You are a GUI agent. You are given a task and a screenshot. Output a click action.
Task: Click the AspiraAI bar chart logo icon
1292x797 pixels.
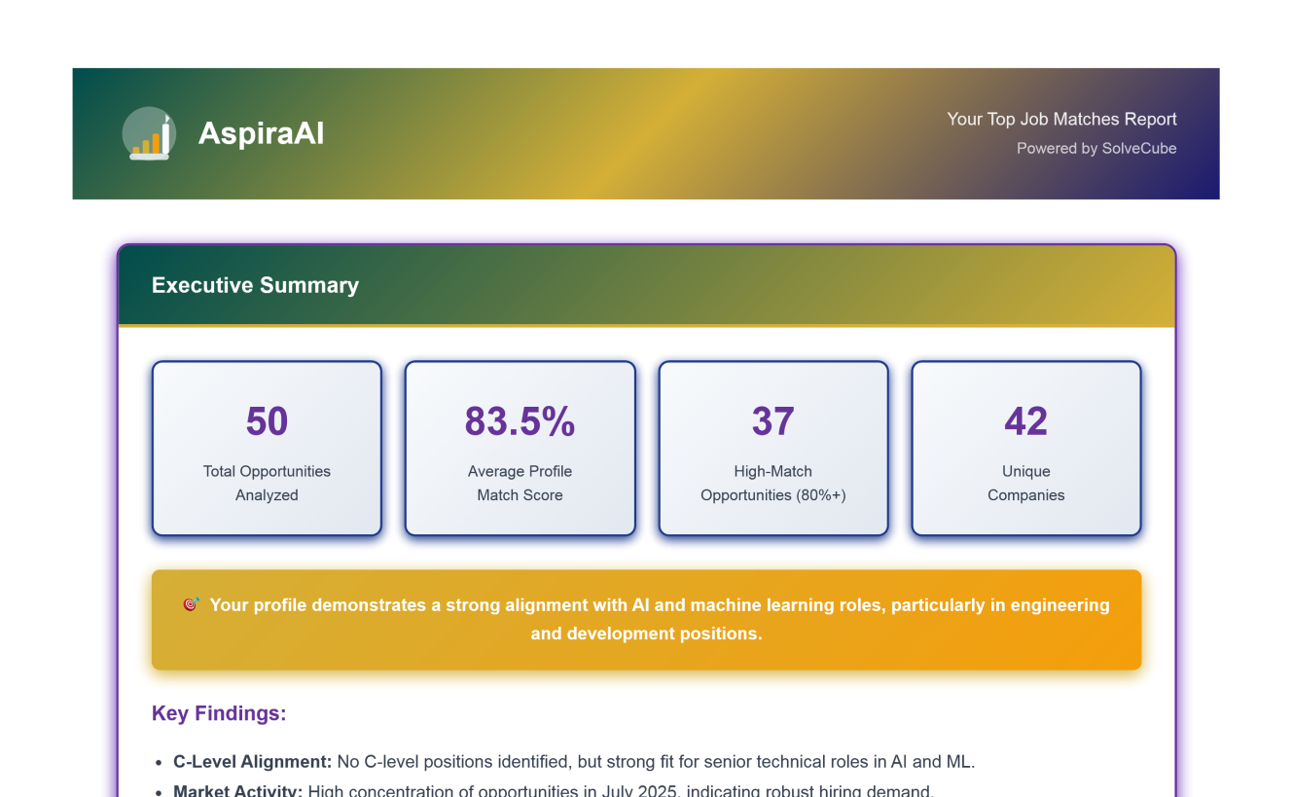pos(149,134)
